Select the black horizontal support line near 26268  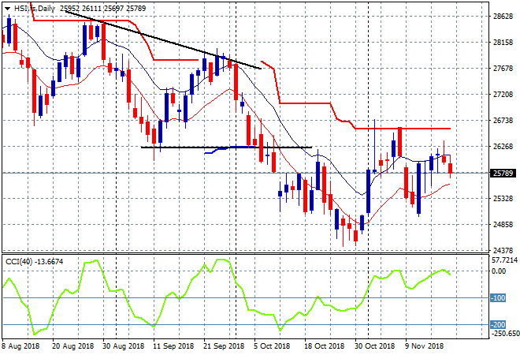click(x=226, y=147)
